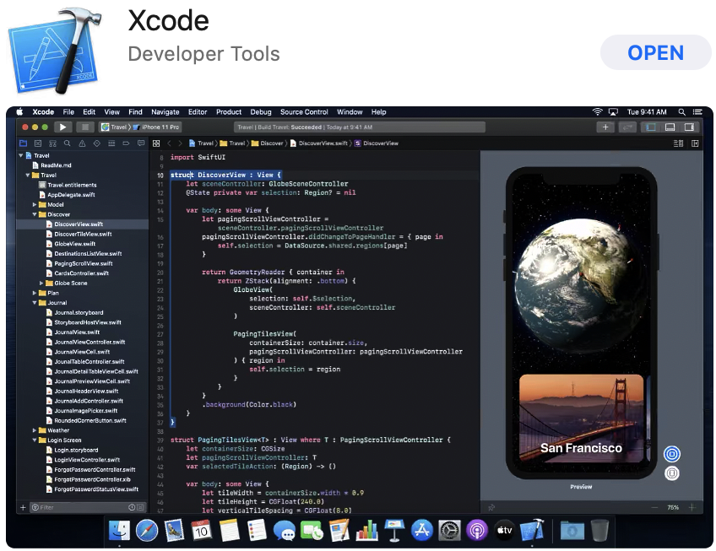Open the Symbol navigator tab
This screenshot has height=551, width=716.
[x=52, y=143]
